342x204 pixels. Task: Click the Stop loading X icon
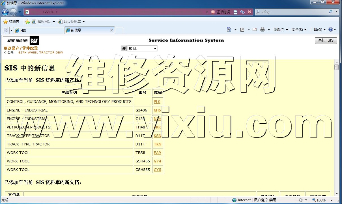point(249,12)
